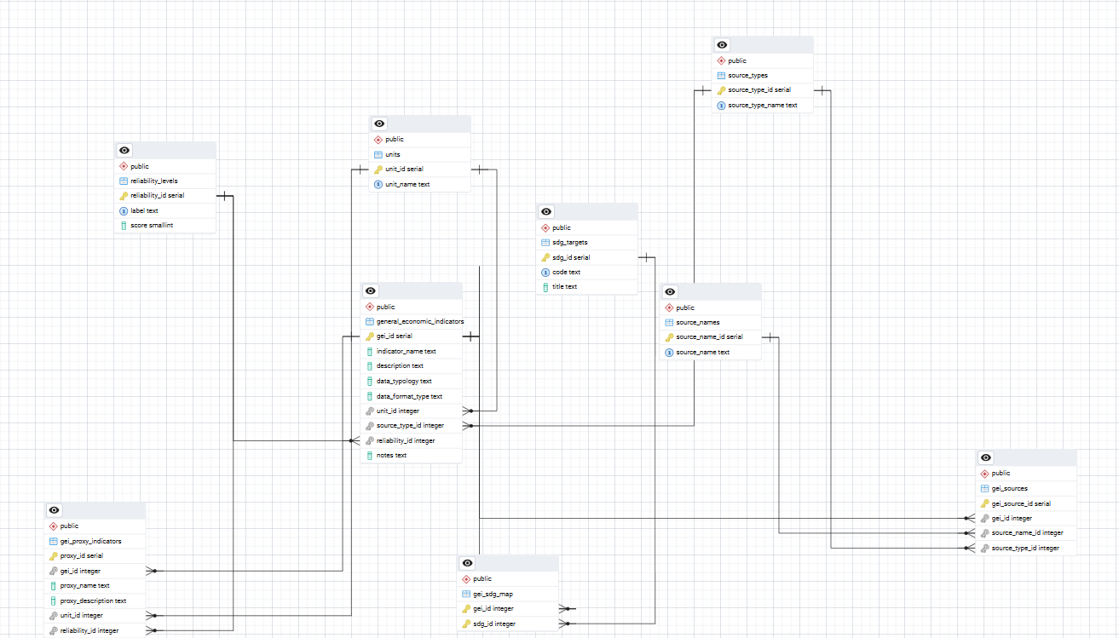Click the primary key icon beside gei_id serial
This screenshot has width=1119, height=638.
[370, 336]
